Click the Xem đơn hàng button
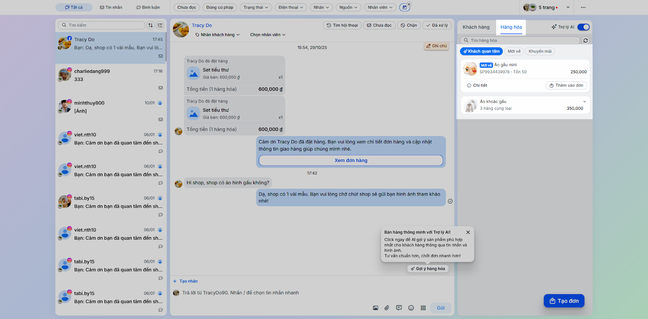Viewport: 648px width, 319px height. (351, 160)
